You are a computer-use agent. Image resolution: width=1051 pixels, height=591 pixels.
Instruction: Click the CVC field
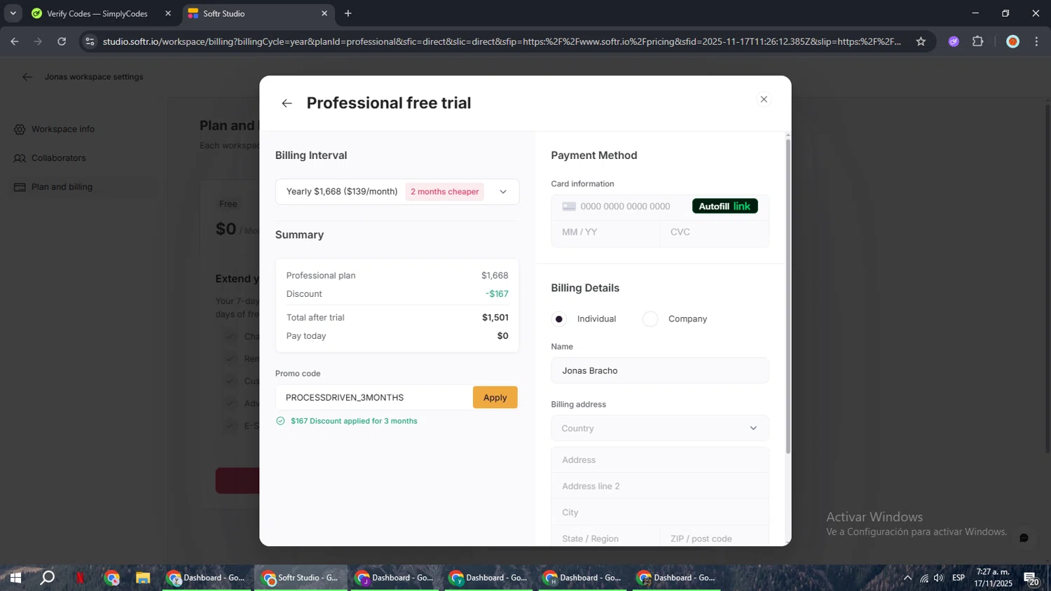pyautogui.click(x=715, y=232)
